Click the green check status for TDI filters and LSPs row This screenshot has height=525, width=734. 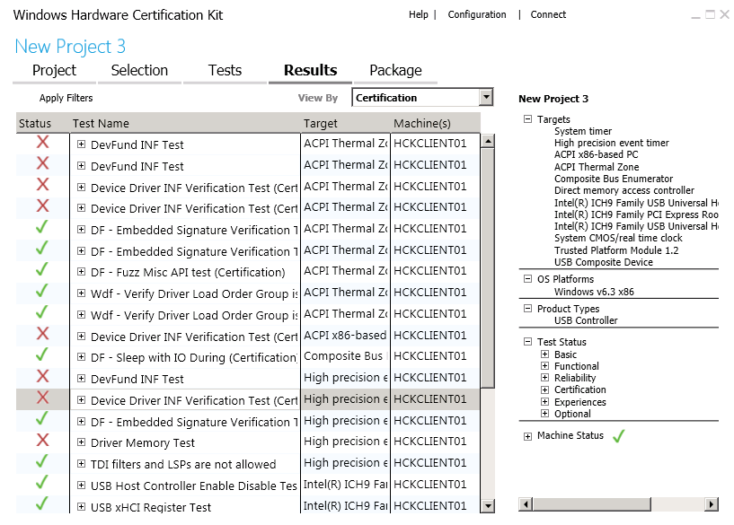[42, 461]
